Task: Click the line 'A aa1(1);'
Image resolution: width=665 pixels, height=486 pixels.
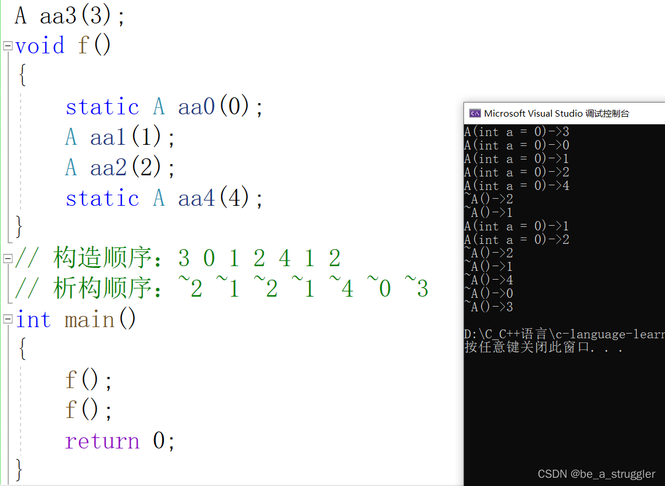Action: coord(120,137)
